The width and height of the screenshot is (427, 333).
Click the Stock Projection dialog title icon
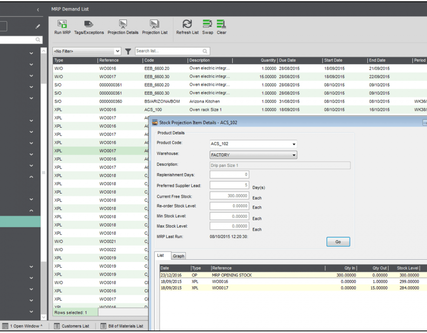point(155,123)
